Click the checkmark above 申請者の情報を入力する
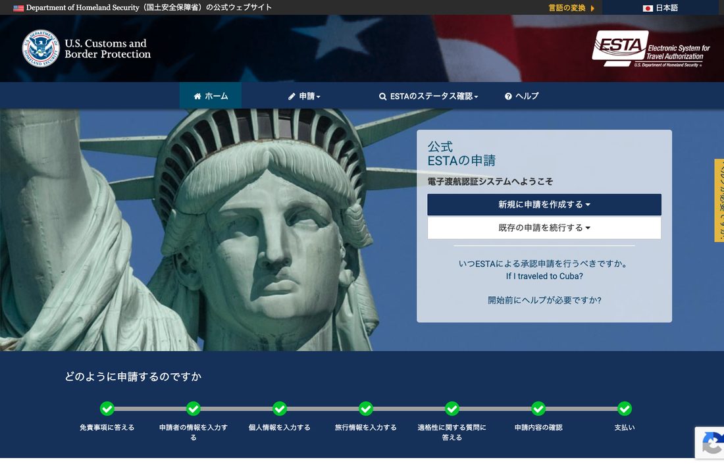This screenshot has height=466, width=724. (x=194, y=409)
